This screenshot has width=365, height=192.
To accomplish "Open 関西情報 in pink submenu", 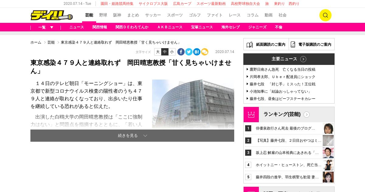I will (100, 27).
